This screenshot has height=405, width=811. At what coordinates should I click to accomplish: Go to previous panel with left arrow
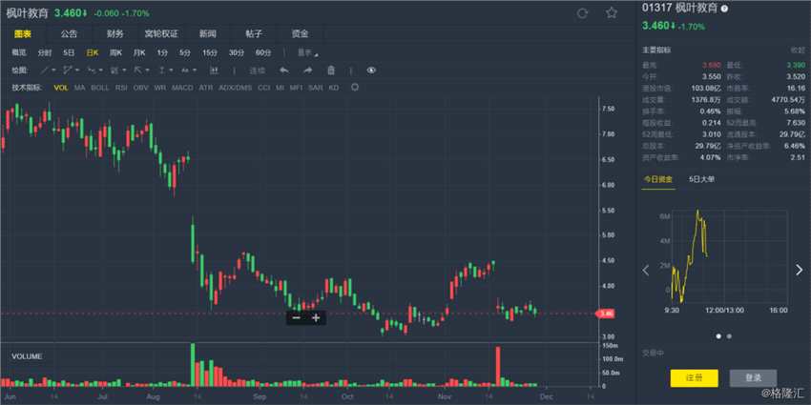[x=646, y=270]
